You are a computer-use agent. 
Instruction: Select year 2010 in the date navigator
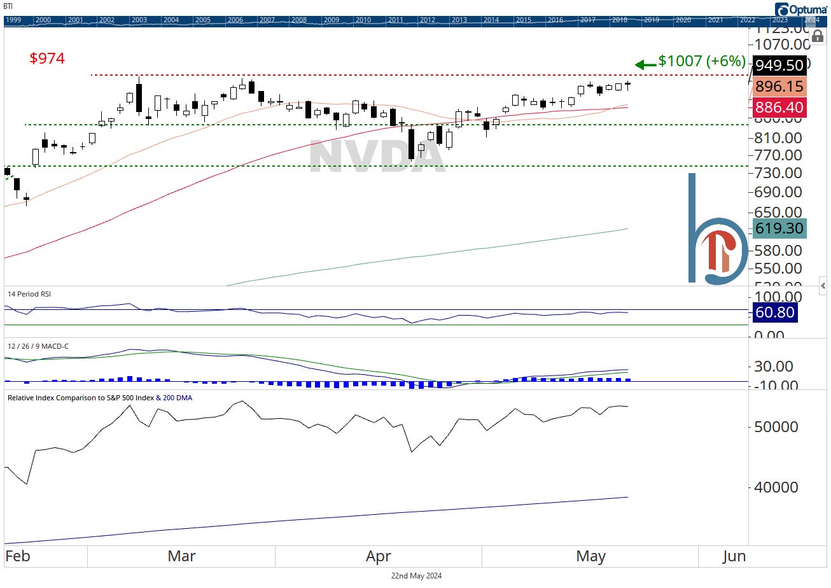[363, 20]
